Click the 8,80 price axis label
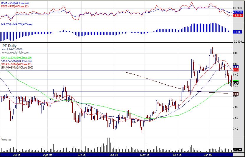This screenshot has width=245, height=157. [236, 53]
